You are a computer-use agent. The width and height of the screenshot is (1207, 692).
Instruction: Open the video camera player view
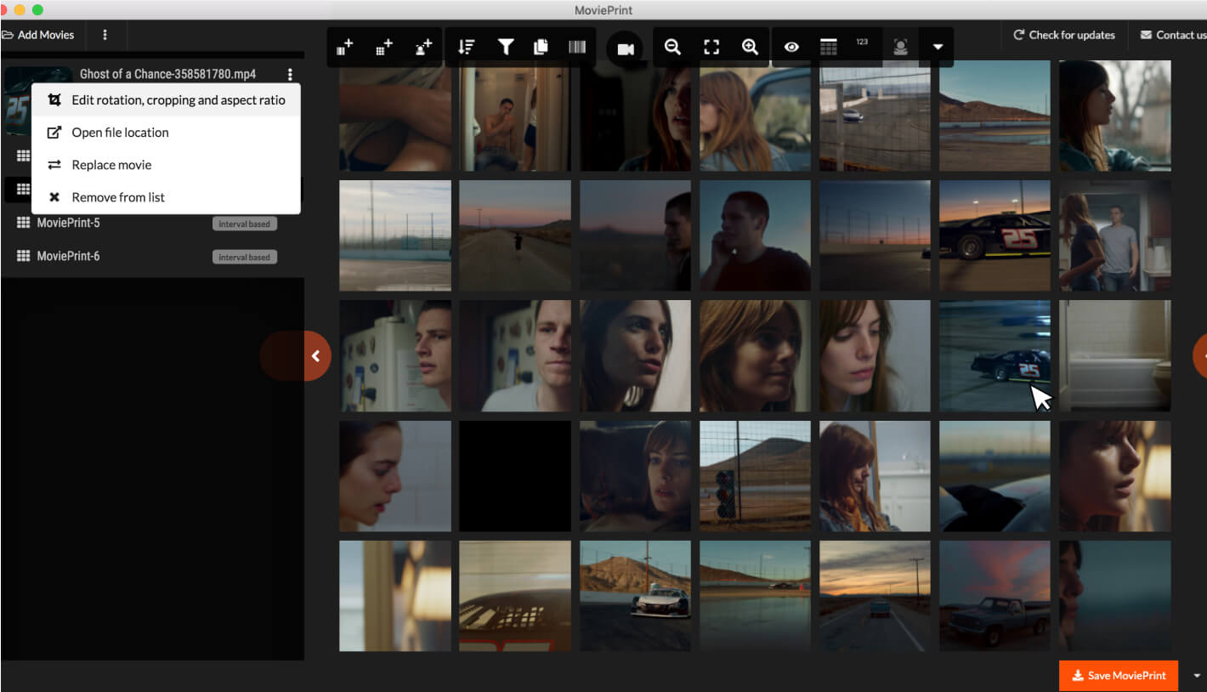626,49
